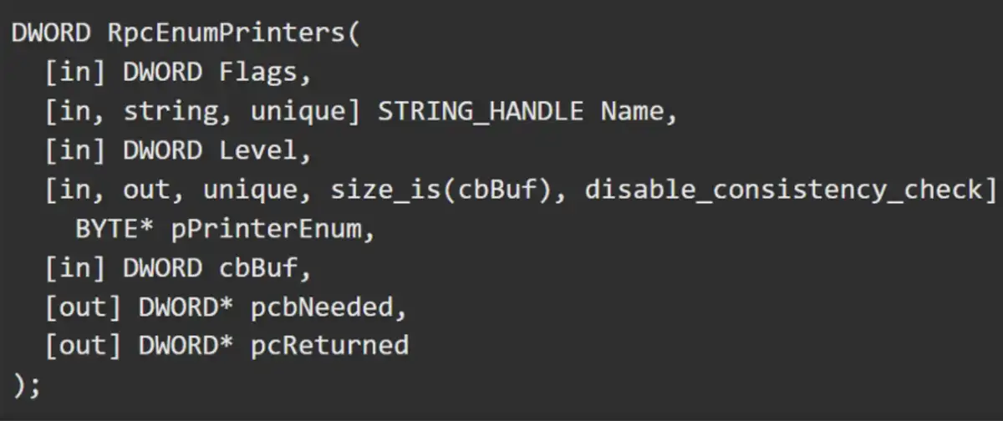Click the pcbNeeded parameter name
This screenshot has width=1003, height=421.
(322, 308)
